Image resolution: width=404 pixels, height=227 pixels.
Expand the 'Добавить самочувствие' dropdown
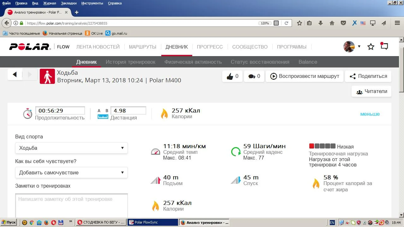[x=71, y=172]
